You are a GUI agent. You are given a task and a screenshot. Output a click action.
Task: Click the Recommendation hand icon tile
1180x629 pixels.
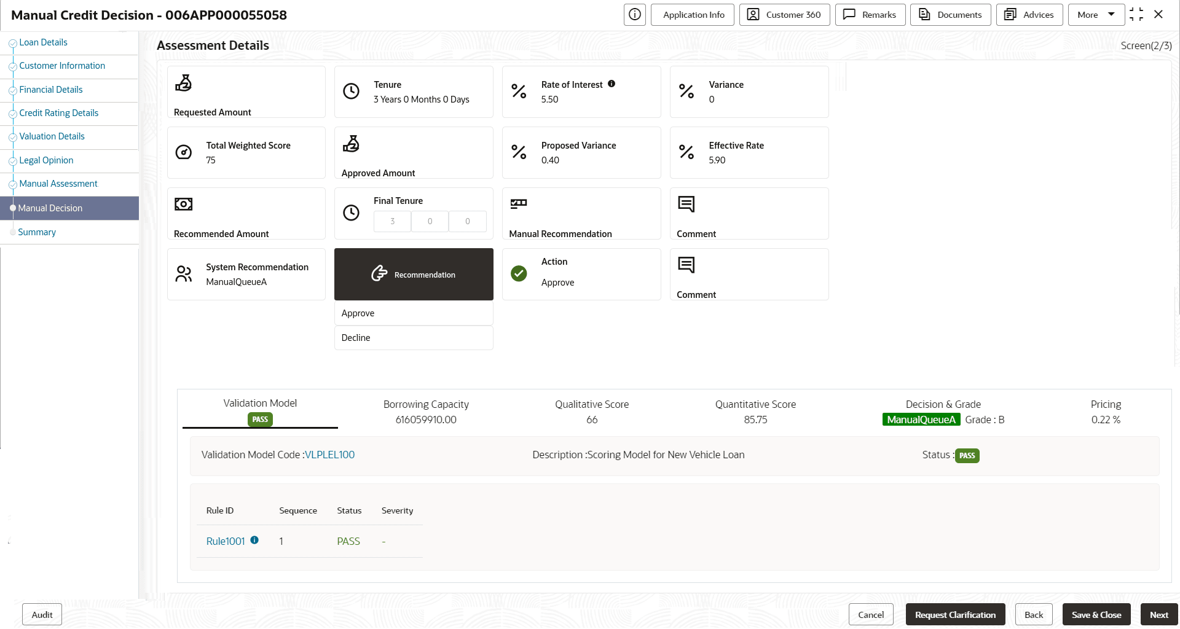[x=414, y=274]
